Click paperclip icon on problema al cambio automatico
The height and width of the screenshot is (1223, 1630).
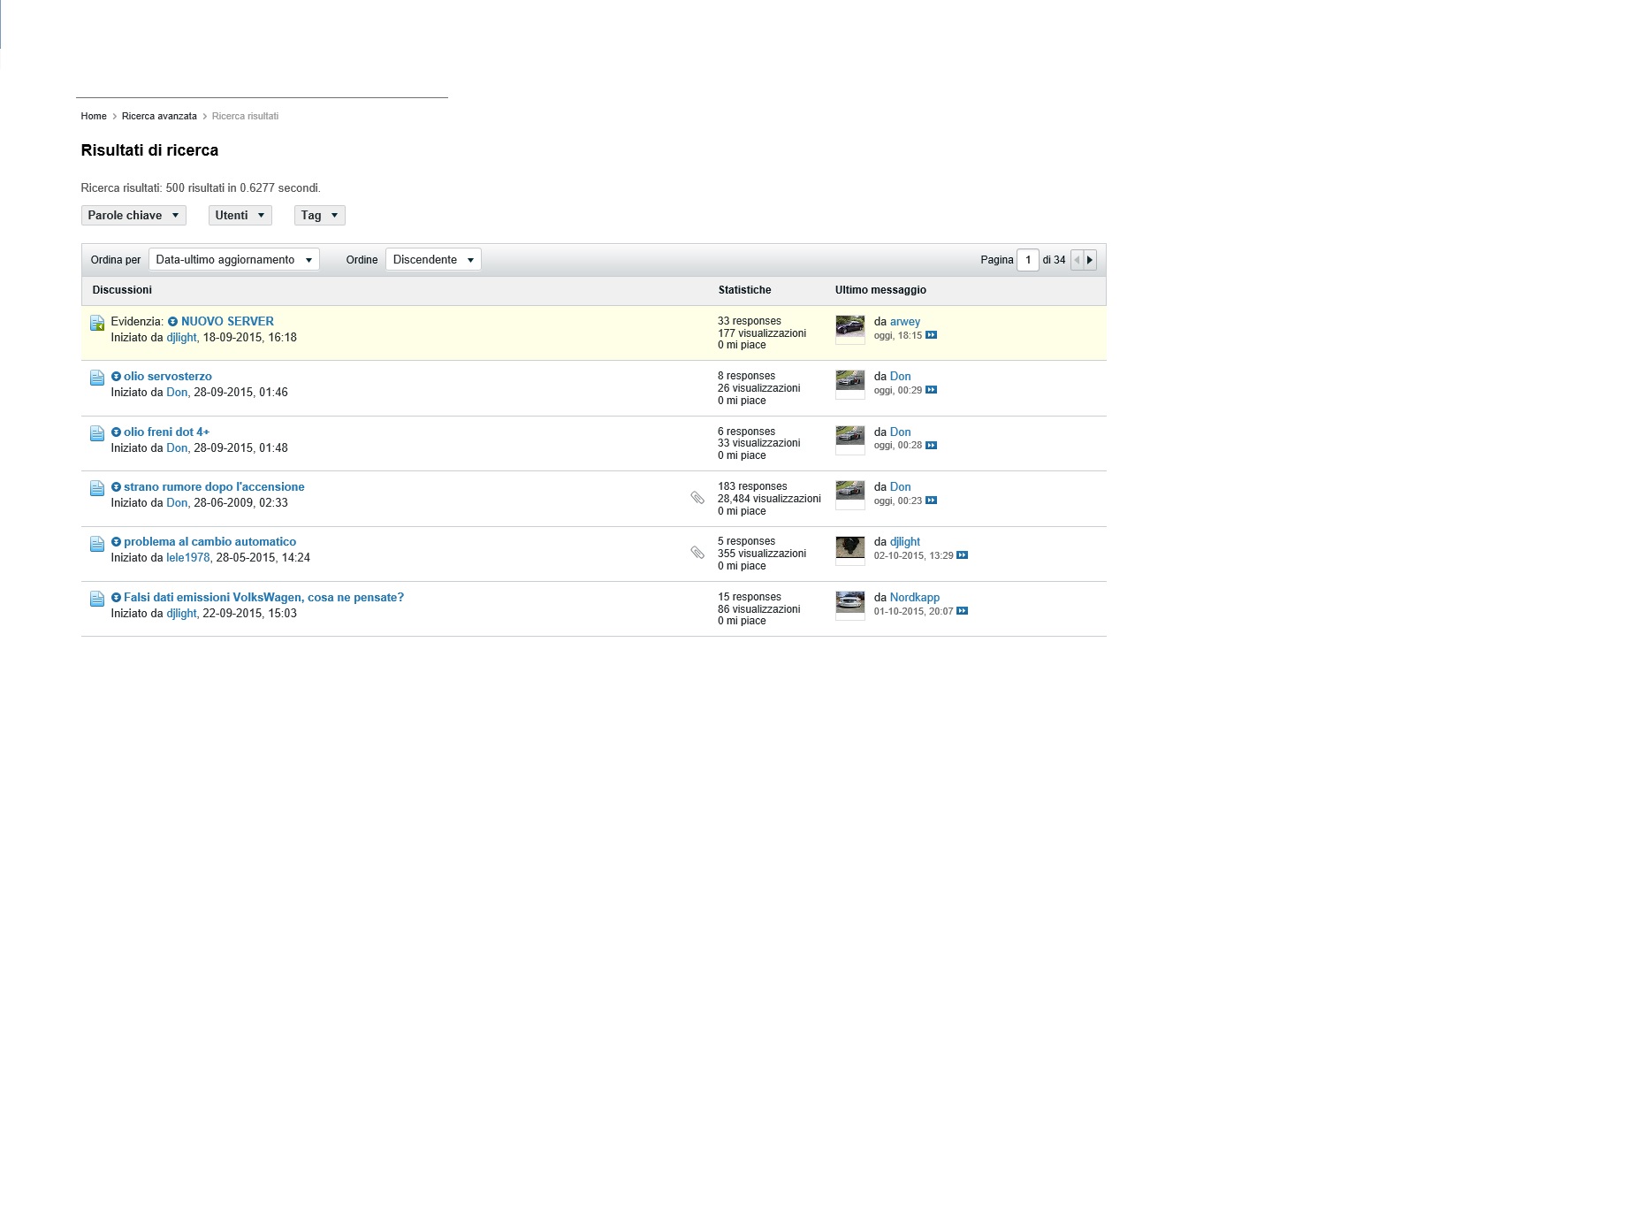(697, 553)
